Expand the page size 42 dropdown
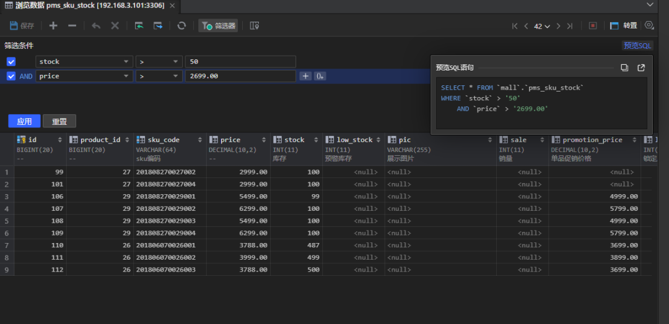 [547, 26]
